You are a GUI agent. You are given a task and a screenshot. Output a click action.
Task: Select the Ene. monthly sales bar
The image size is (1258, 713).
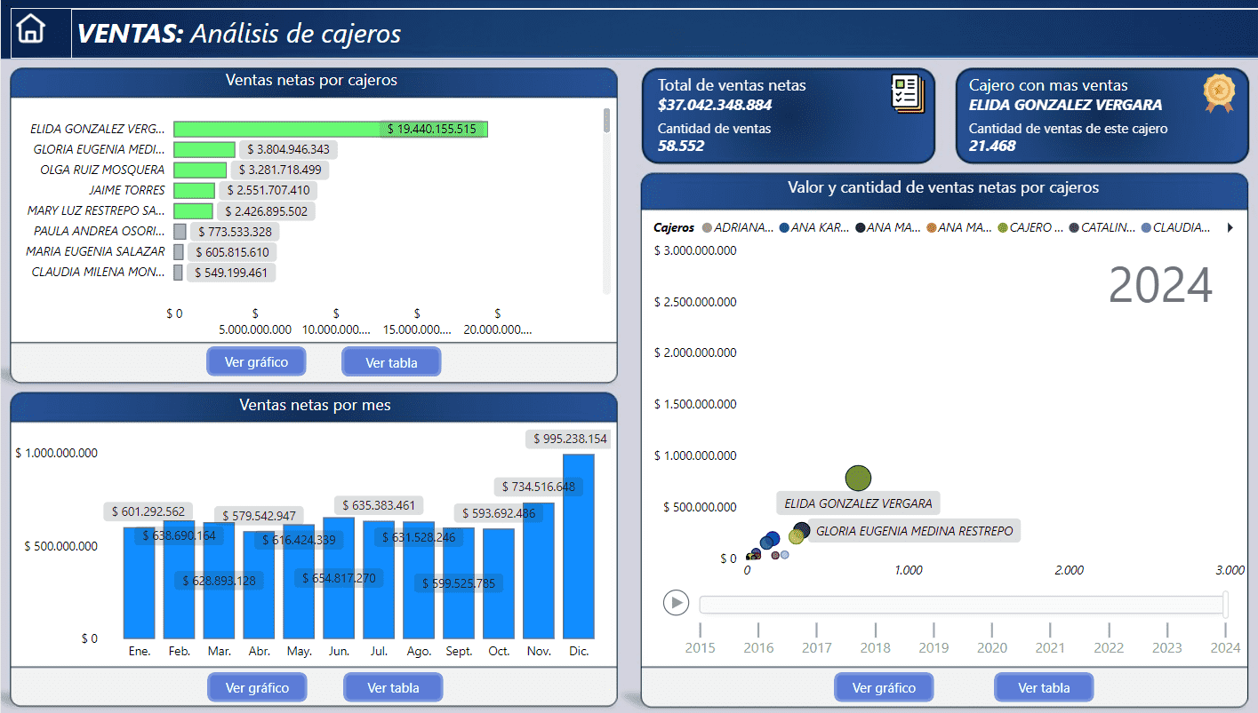[x=139, y=582]
